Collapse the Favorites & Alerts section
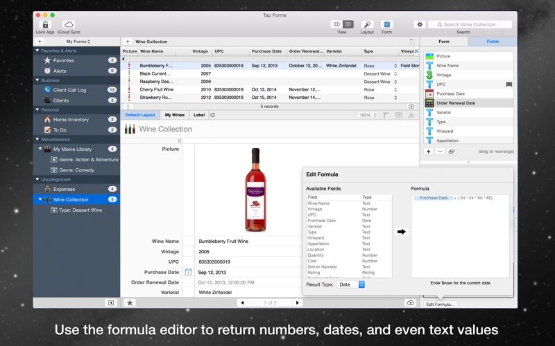 37,51
